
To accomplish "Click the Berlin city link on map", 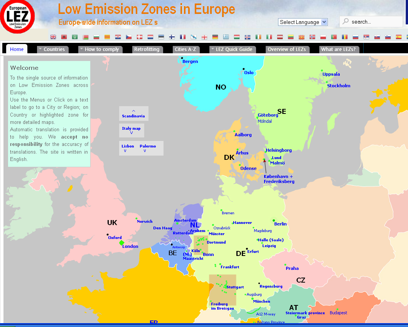I will (x=280, y=224).
